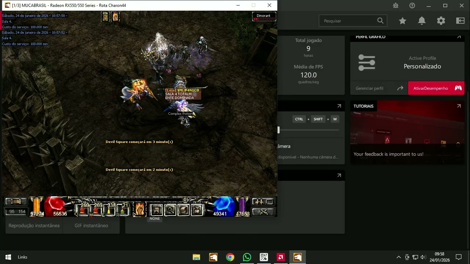Image resolution: width=470 pixels, height=264 pixels.
Task: Open the quest scroll icon in game bar
Action: [x=184, y=210]
